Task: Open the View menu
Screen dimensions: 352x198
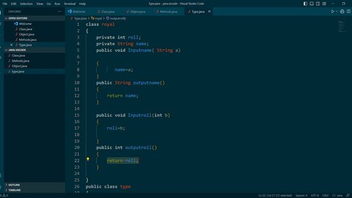Action: 40,4
